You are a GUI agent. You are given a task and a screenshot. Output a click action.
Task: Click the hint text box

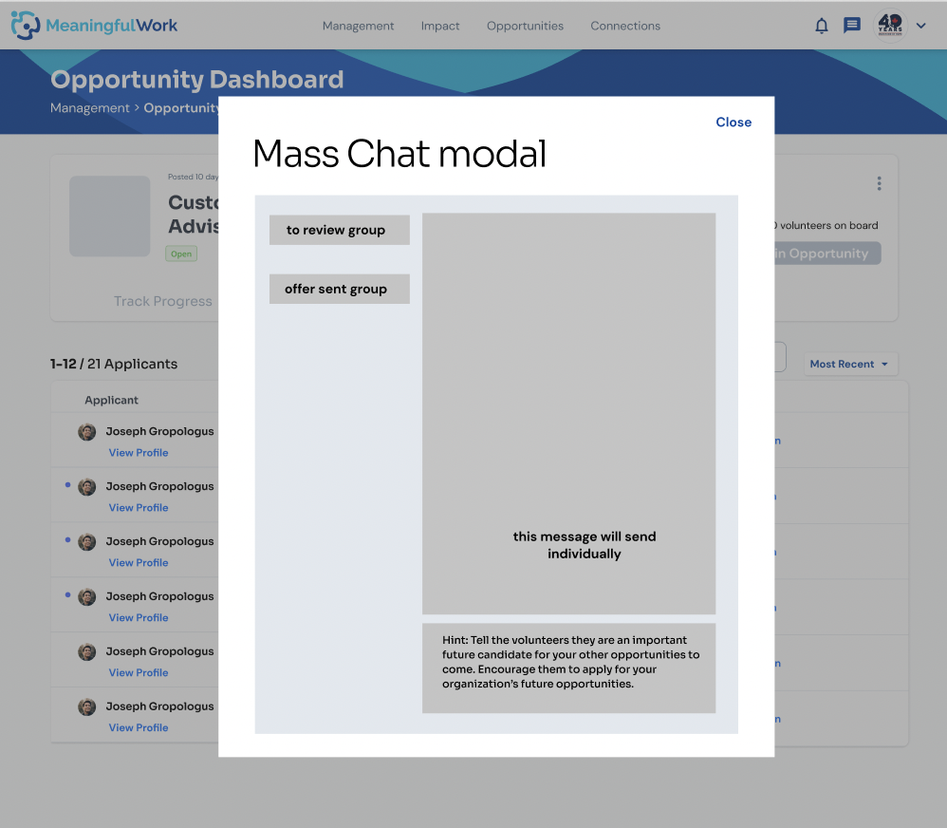click(569, 668)
